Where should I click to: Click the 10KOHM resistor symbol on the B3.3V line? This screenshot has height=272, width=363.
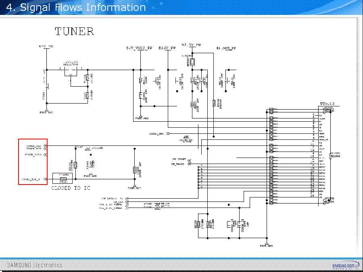pyautogui.click(x=213, y=103)
